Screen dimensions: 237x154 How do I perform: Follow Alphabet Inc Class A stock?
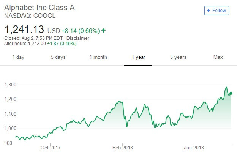click(x=216, y=11)
